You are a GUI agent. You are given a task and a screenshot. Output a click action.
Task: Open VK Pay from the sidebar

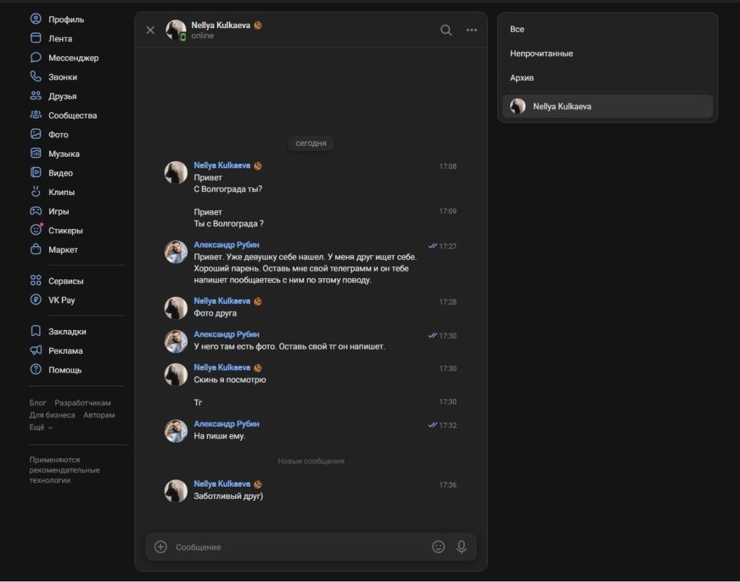[61, 300]
